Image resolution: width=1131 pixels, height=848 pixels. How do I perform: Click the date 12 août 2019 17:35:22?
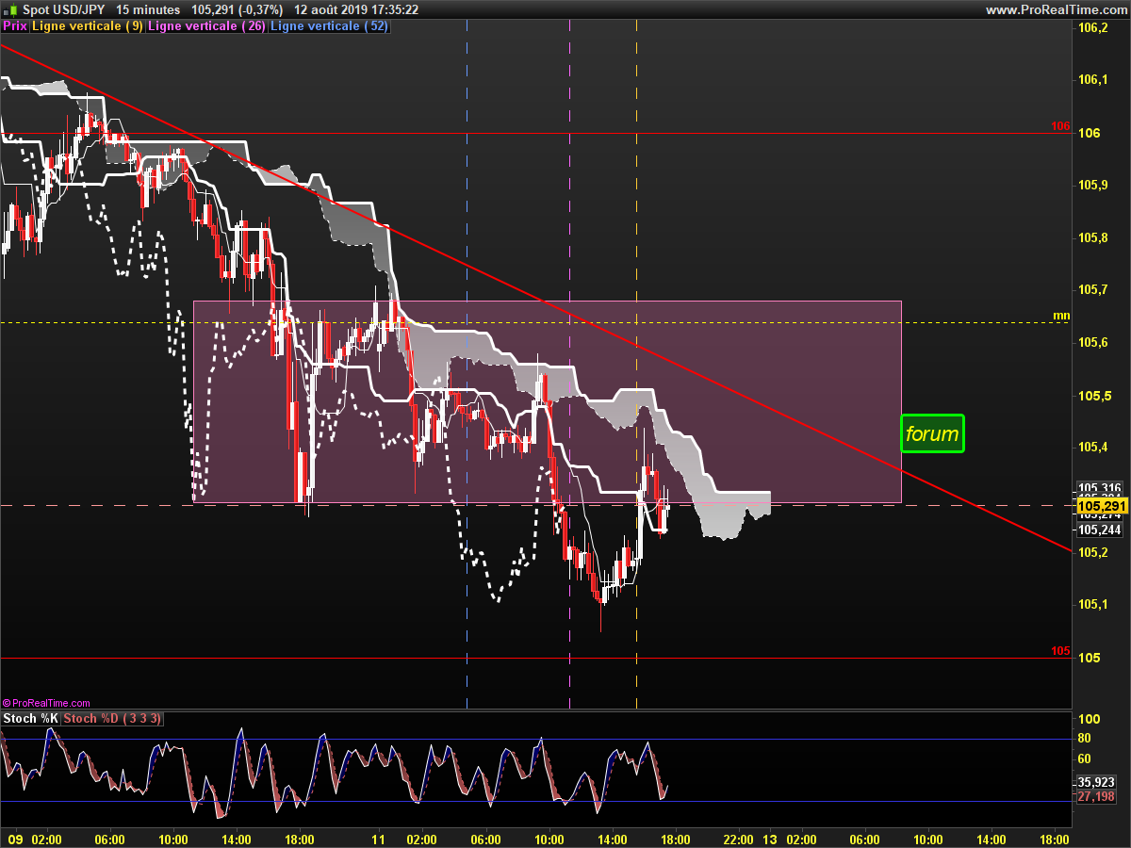tap(356, 9)
